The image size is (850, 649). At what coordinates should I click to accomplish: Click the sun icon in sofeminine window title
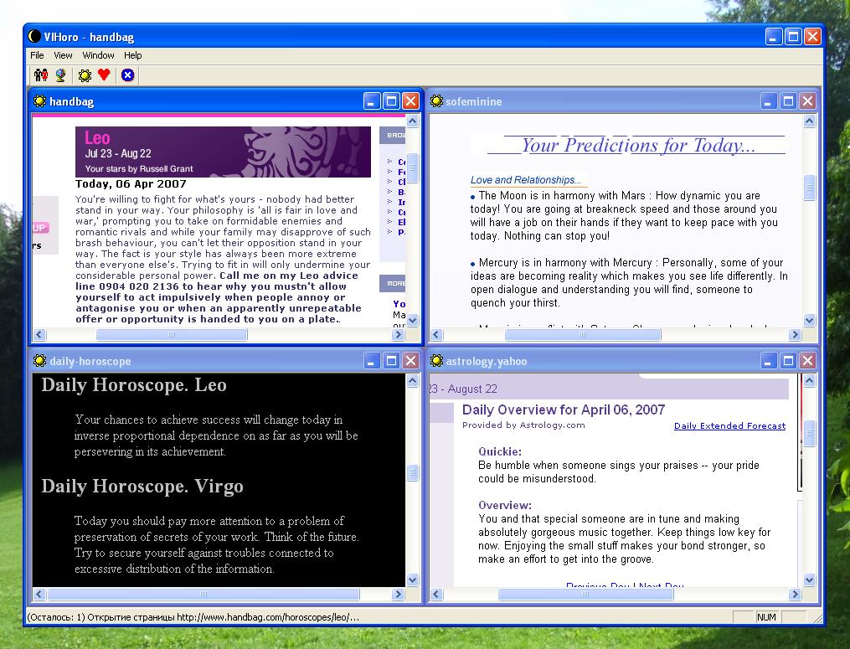[436, 101]
